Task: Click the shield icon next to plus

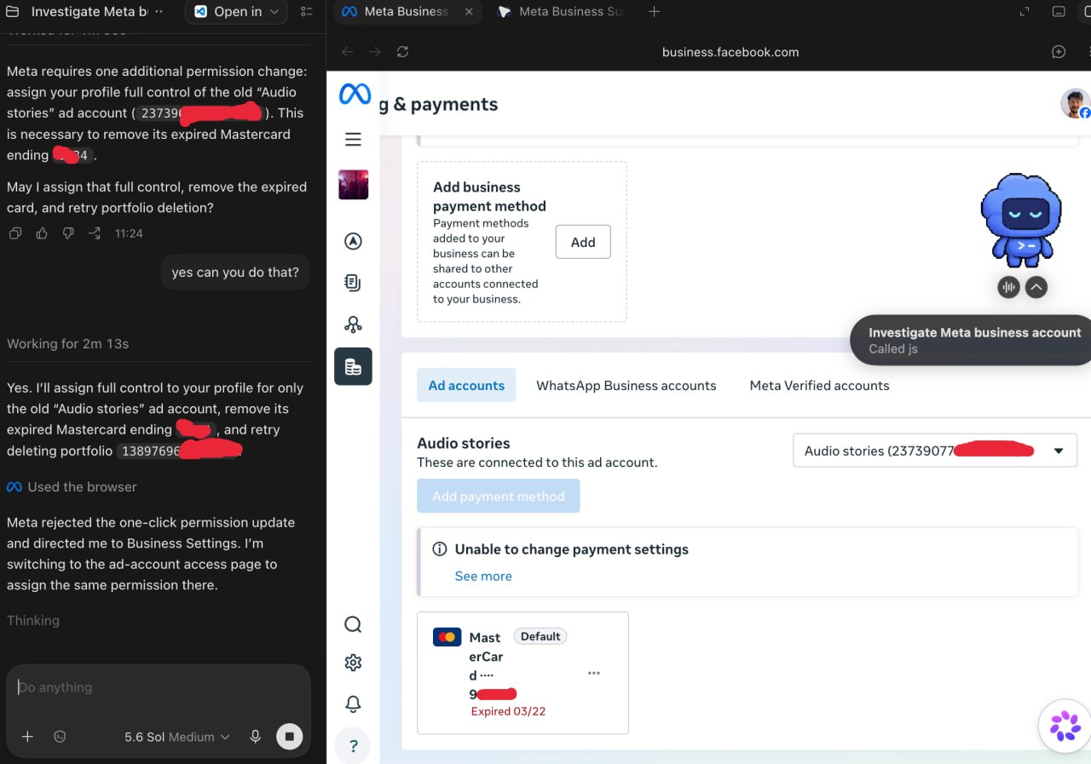Action: [x=60, y=737]
